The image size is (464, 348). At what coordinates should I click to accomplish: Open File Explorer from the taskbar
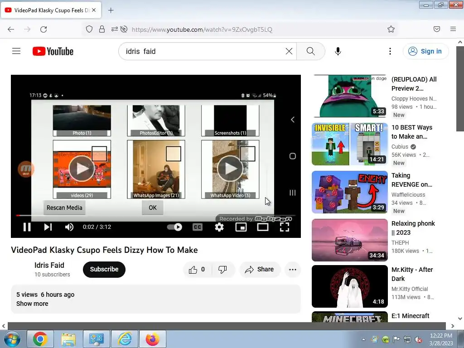coord(68,339)
